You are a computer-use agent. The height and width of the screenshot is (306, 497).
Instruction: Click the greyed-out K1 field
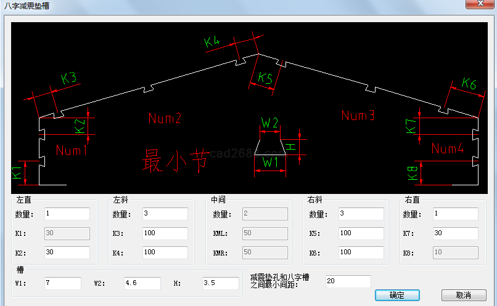67,233
